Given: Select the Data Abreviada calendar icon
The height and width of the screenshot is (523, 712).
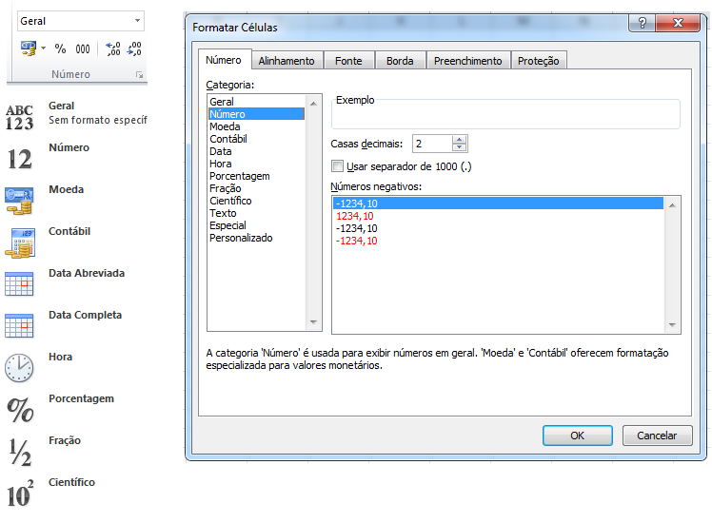Looking at the screenshot, I should [19, 283].
